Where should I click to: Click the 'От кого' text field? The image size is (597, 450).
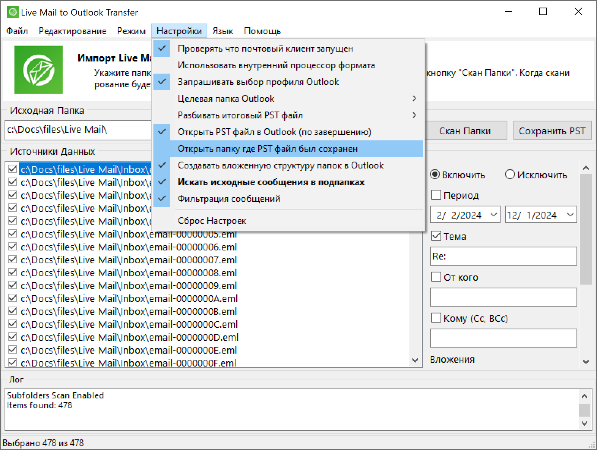[x=503, y=297]
